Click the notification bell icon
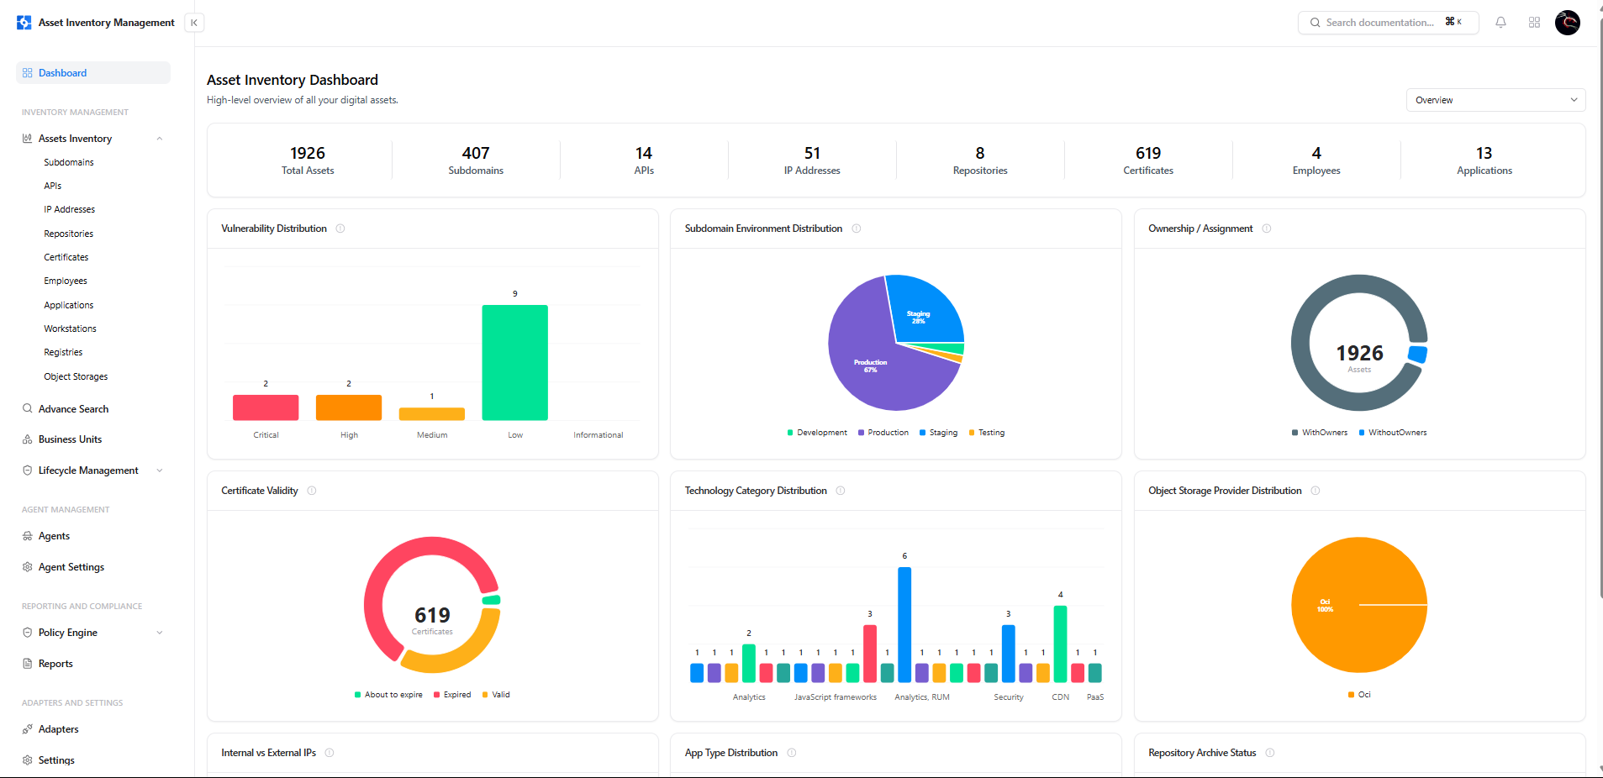 [1500, 23]
